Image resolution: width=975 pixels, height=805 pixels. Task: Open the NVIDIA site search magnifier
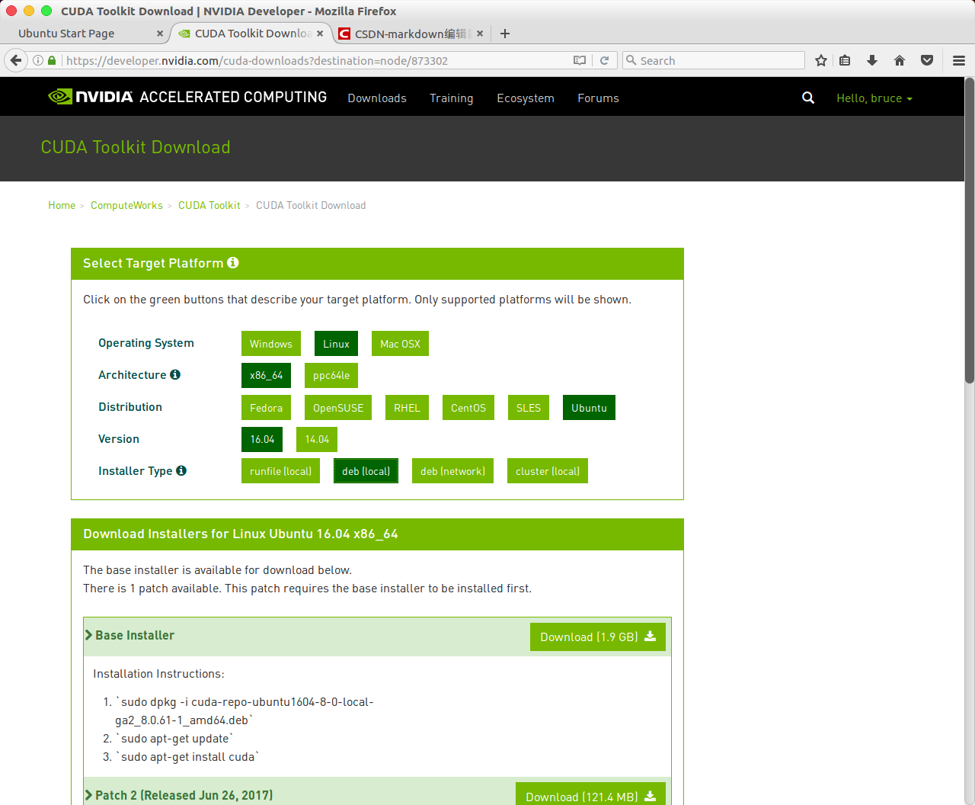(808, 98)
